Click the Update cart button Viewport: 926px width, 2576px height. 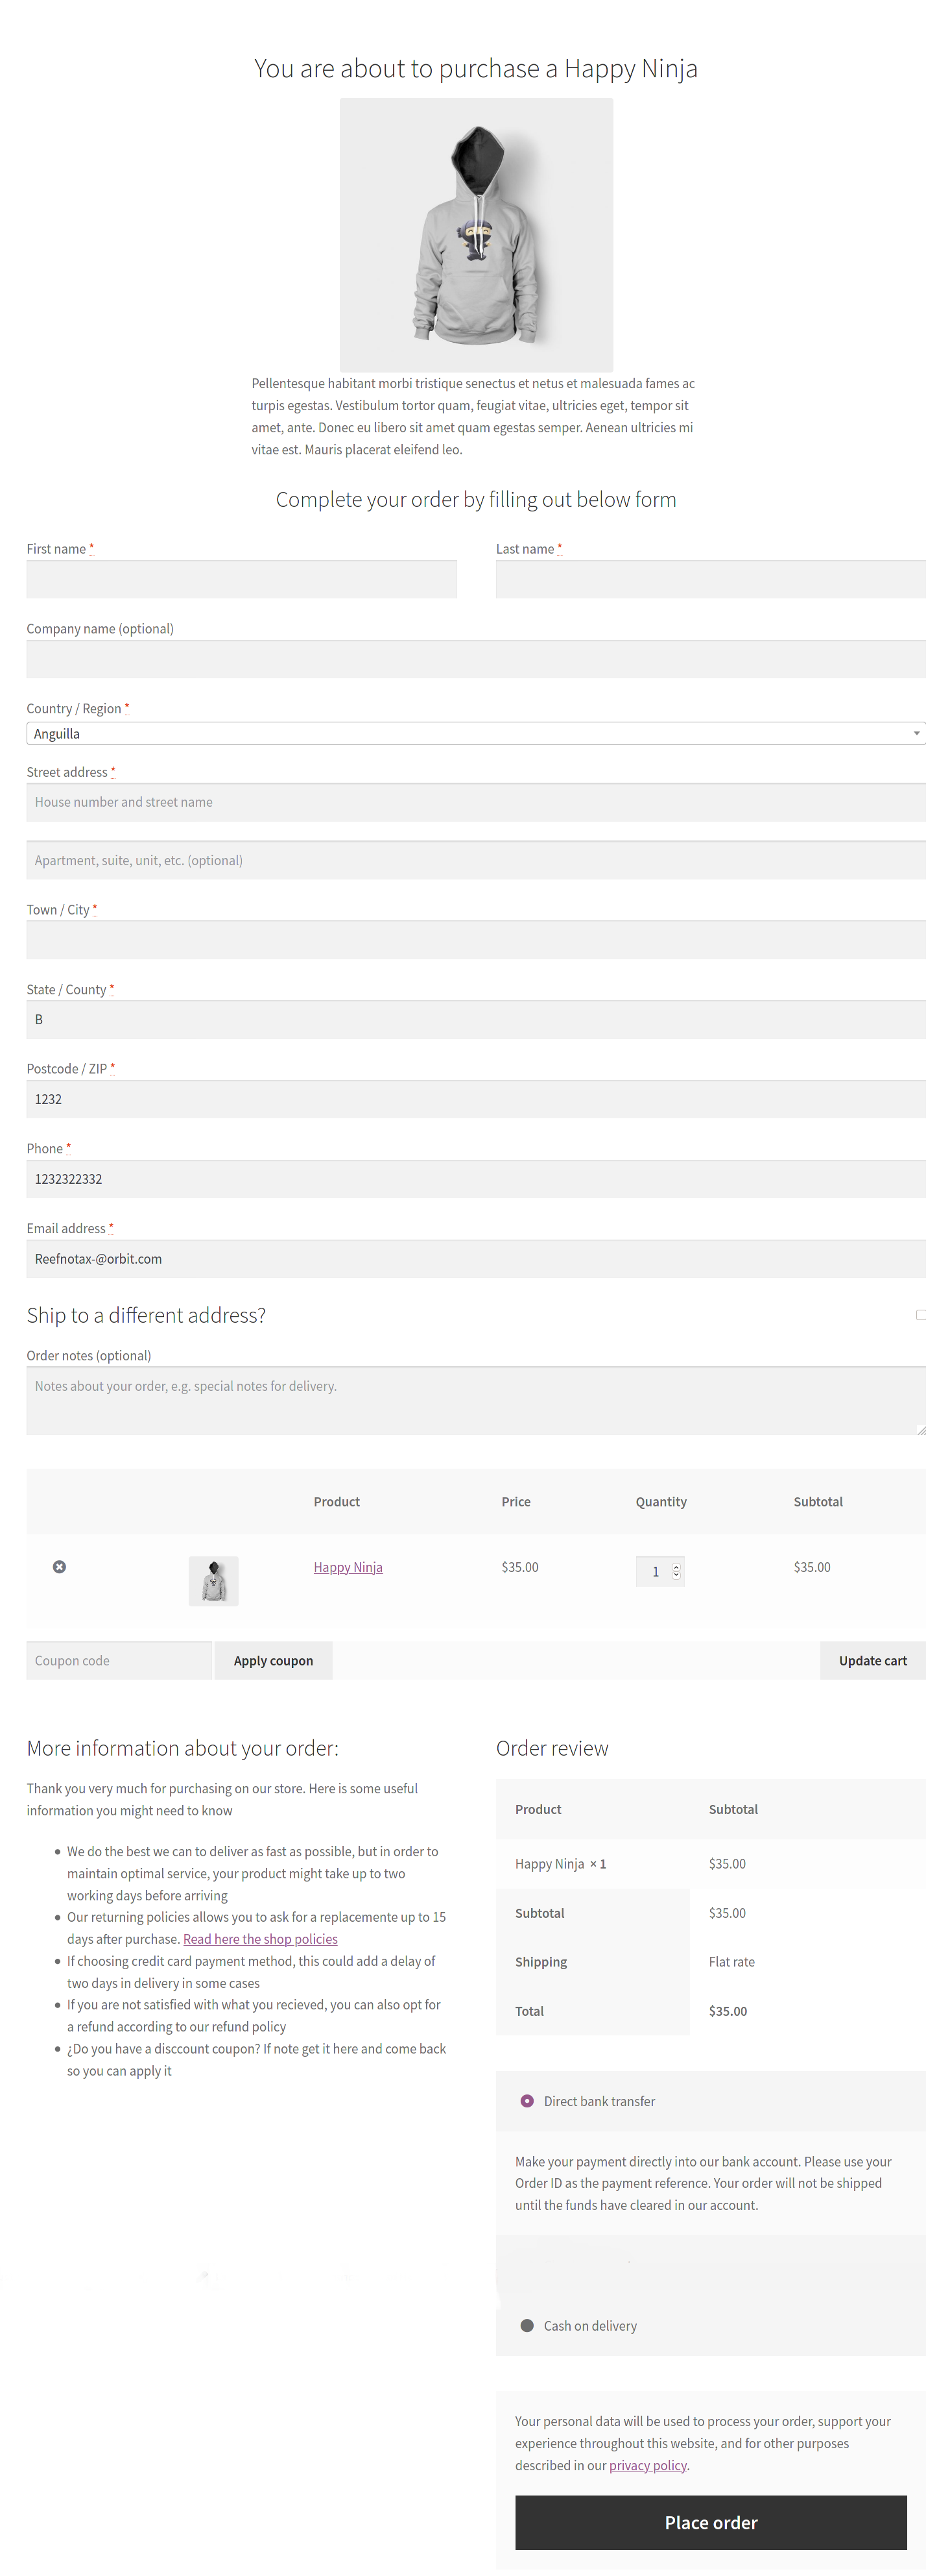(872, 1660)
